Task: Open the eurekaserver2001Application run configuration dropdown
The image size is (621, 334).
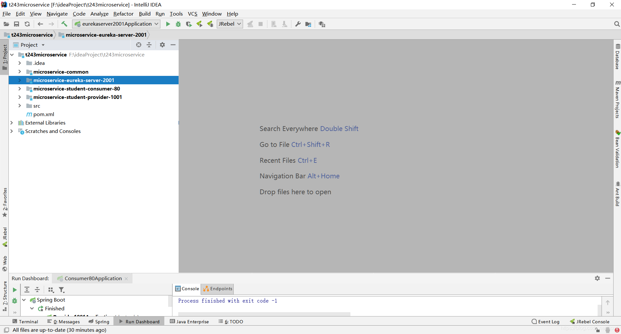Action: [x=116, y=24]
